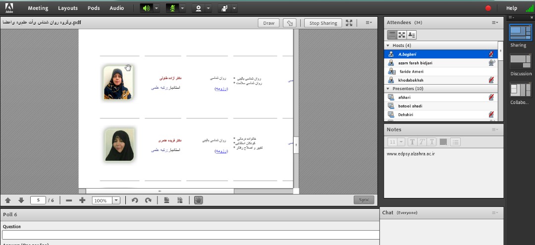Click muted mic icon beside Dehshiri

[491, 114]
